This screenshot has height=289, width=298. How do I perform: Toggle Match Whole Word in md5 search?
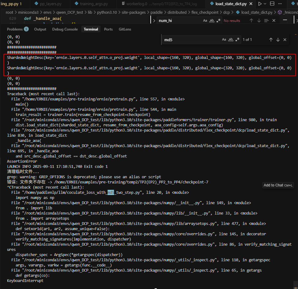[x=231, y=40]
